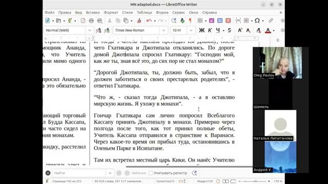Open the Файл menu
The height and width of the screenshot is (184, 328).
click(x=50, y=12)
